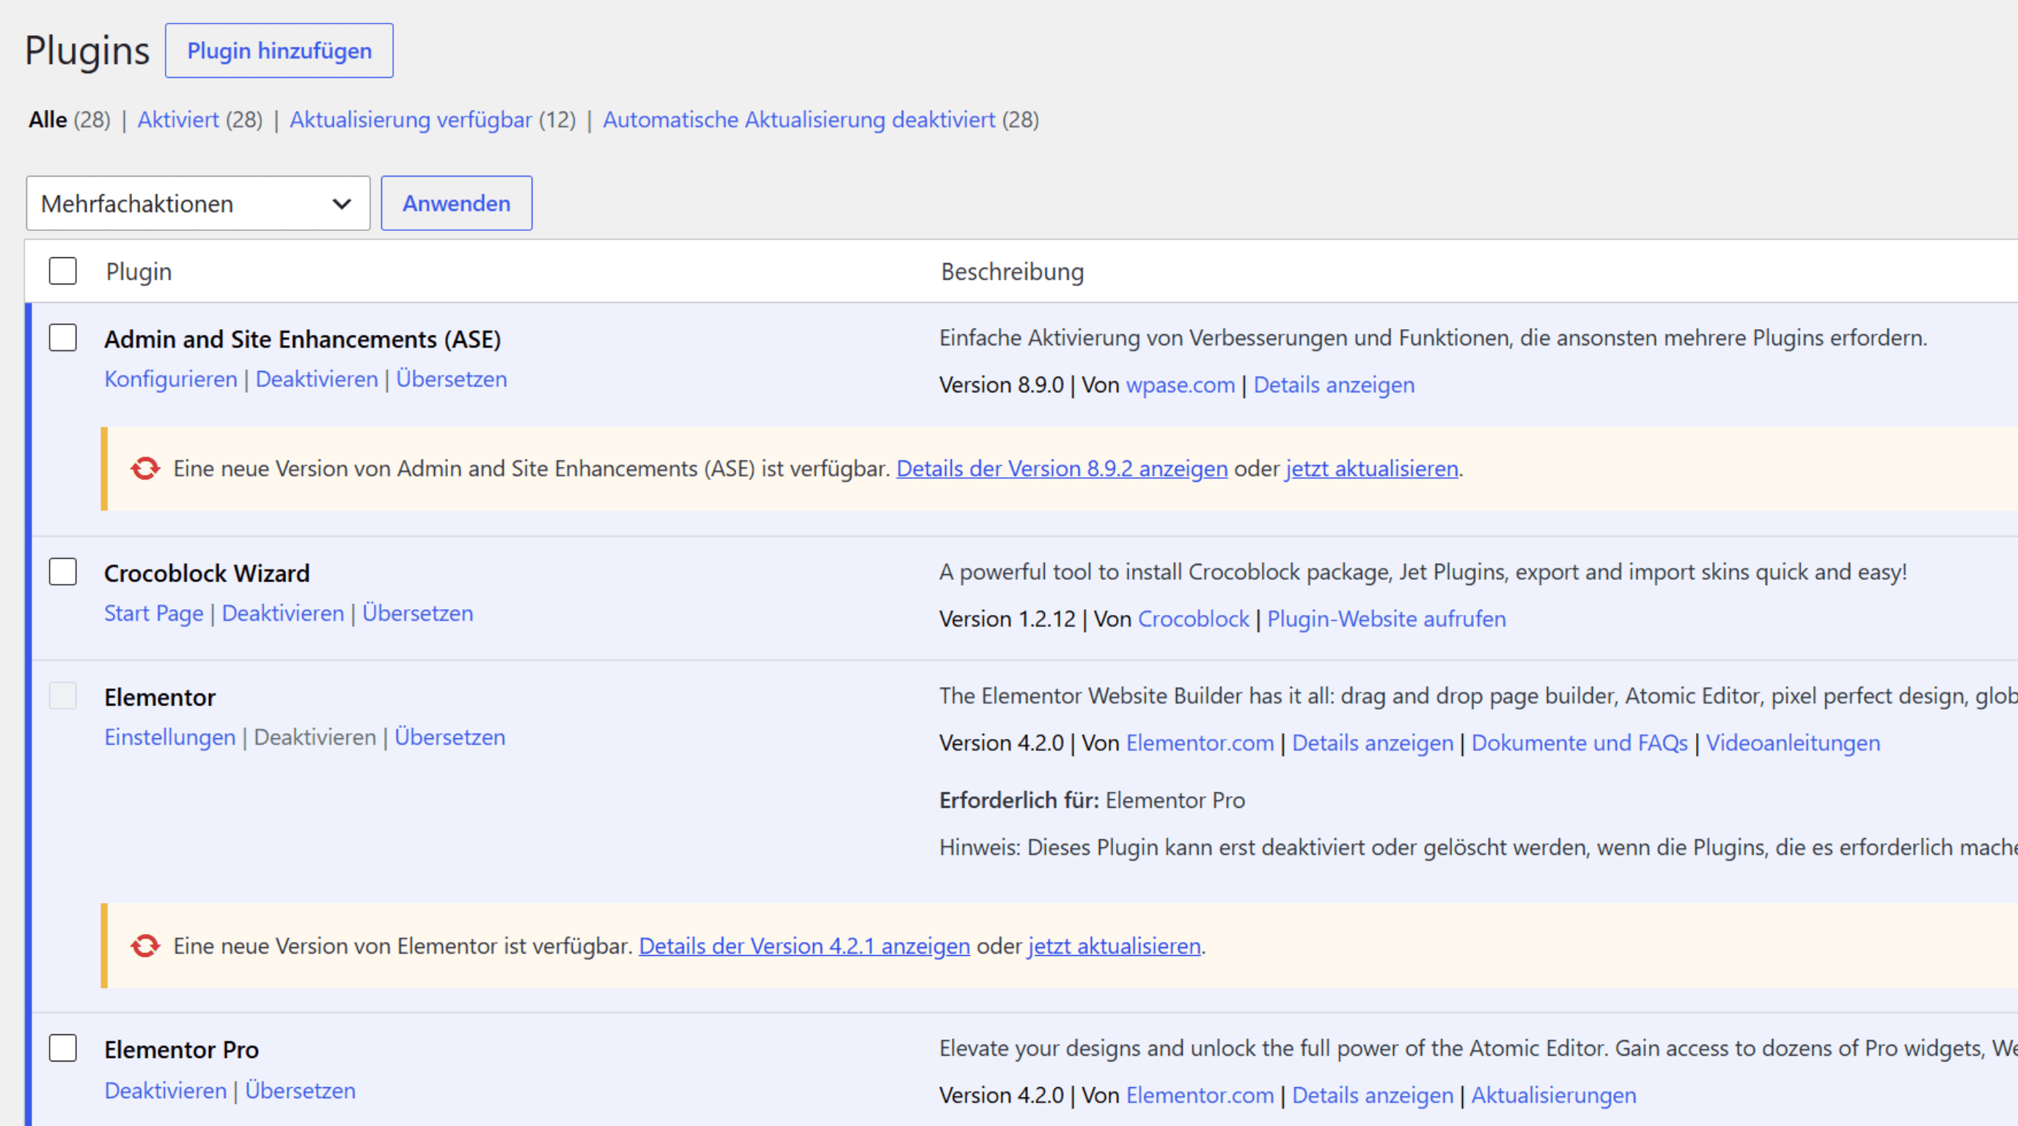Click the Elementor Pro plugin title
The image size is (2018, 1126).
point(181,1049)
